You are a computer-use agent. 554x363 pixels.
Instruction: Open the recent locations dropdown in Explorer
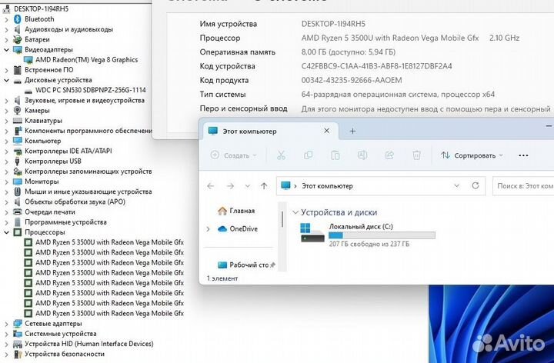[247, 186]
